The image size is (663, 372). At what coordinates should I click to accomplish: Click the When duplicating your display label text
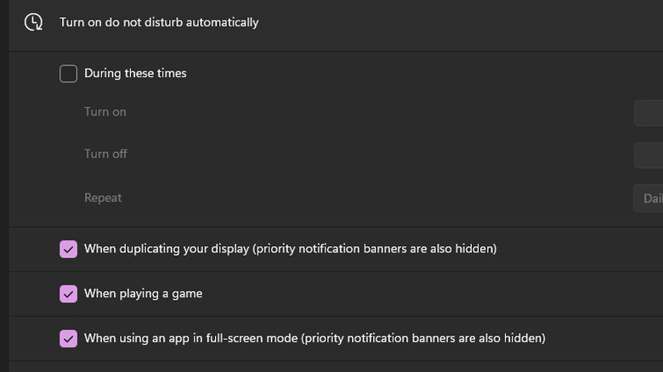coord(290,250)
